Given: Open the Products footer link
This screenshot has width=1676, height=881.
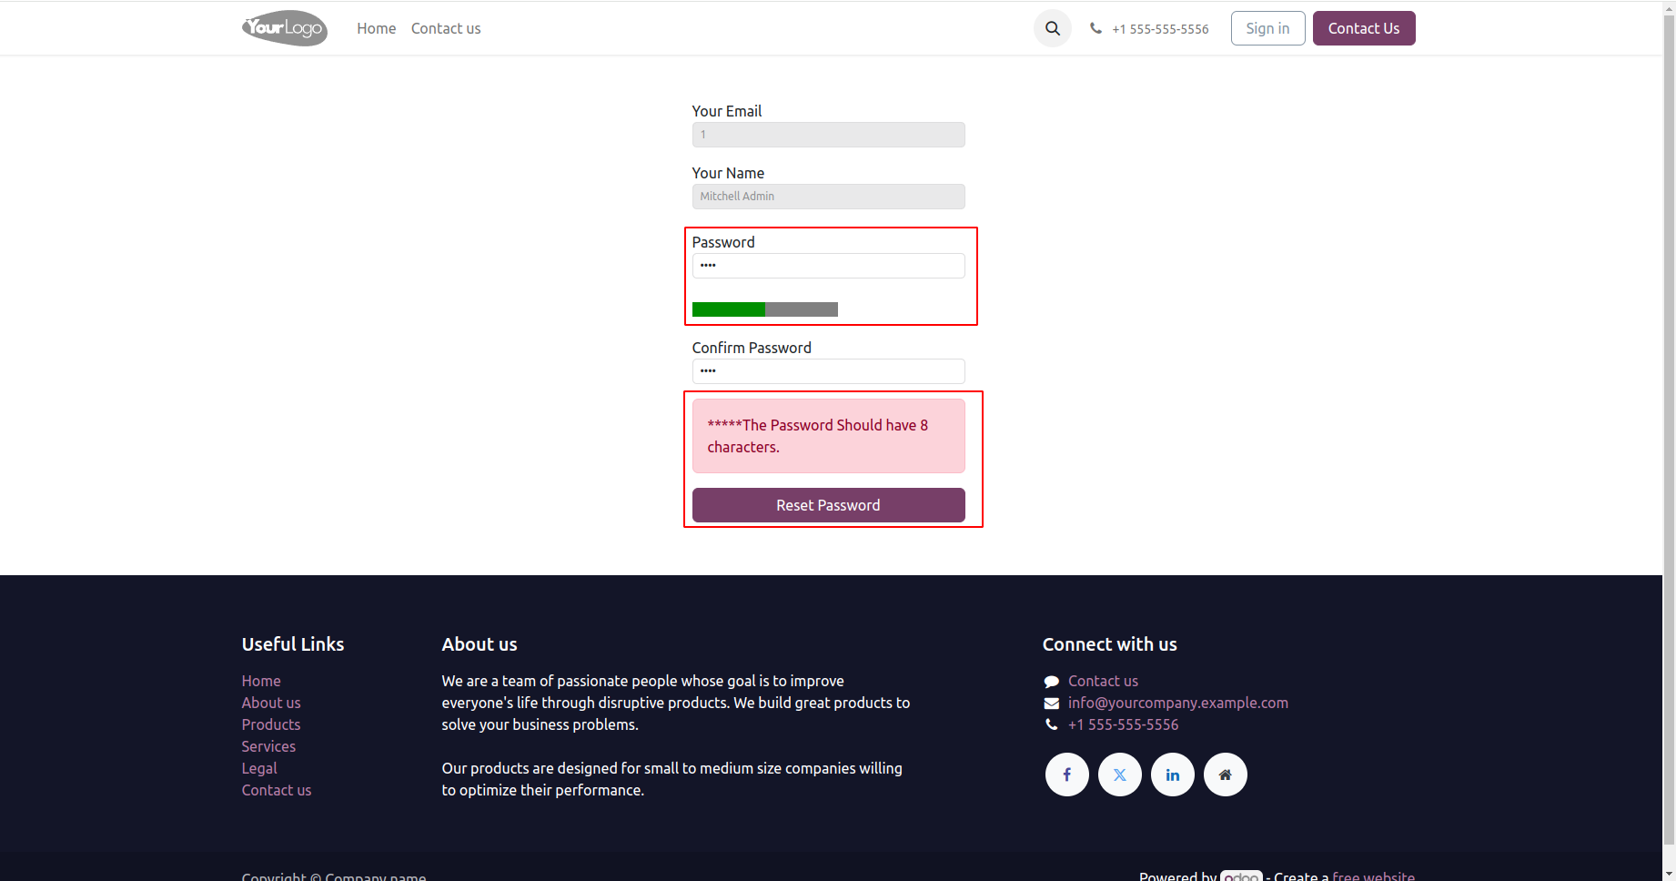Looking at the screenshot, I should tap(271, 724).
